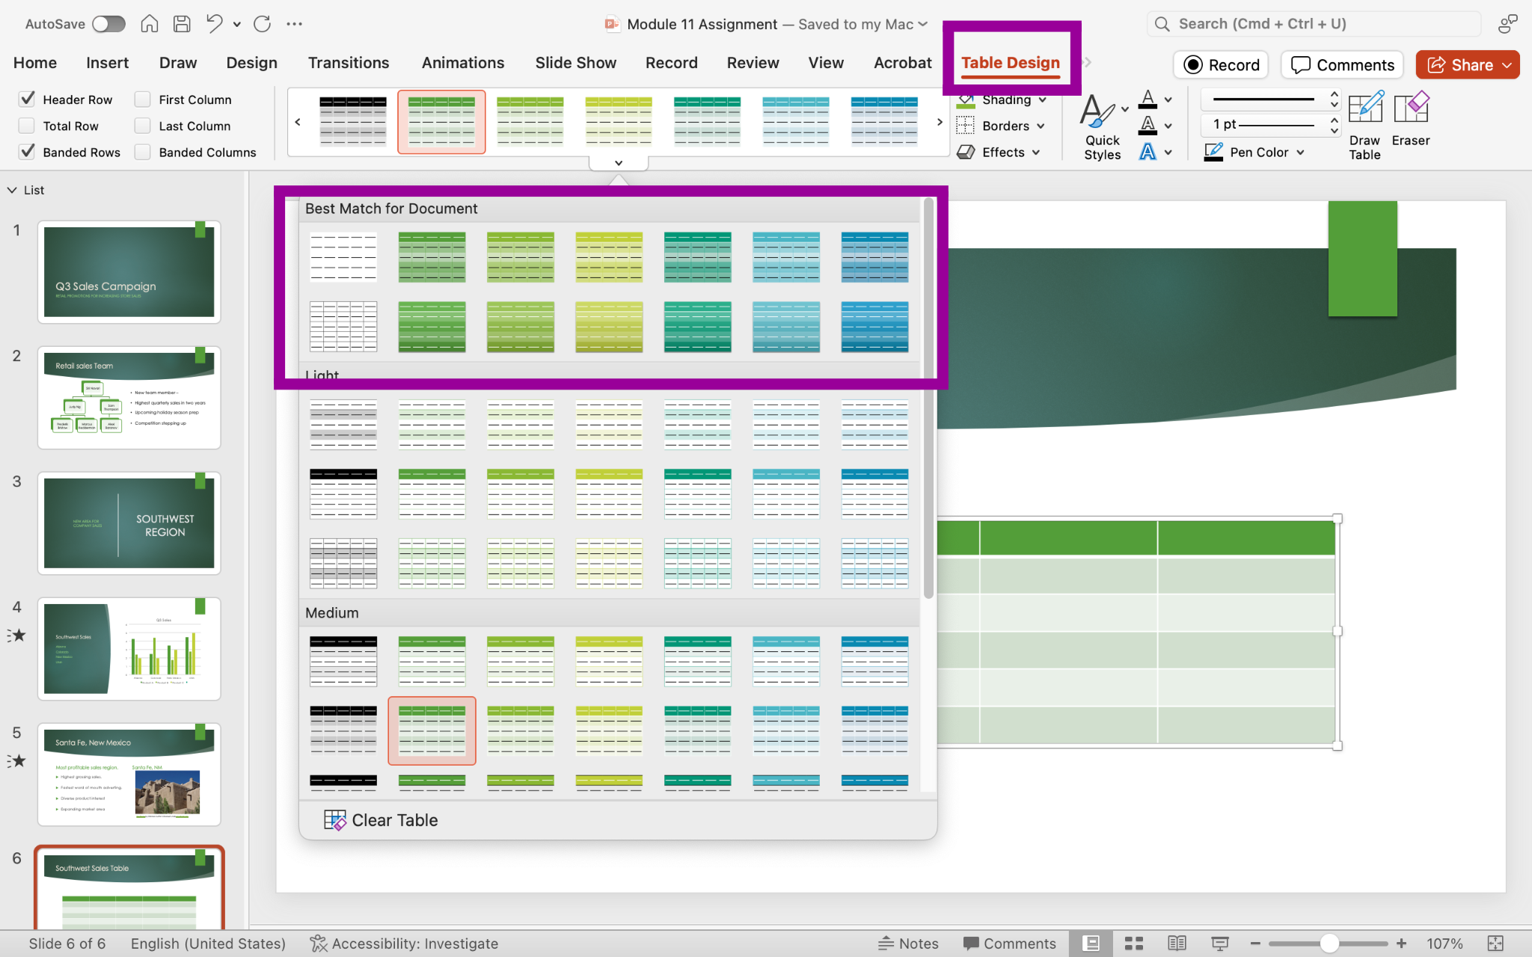Check the First Column checkbox

[143, 99]
